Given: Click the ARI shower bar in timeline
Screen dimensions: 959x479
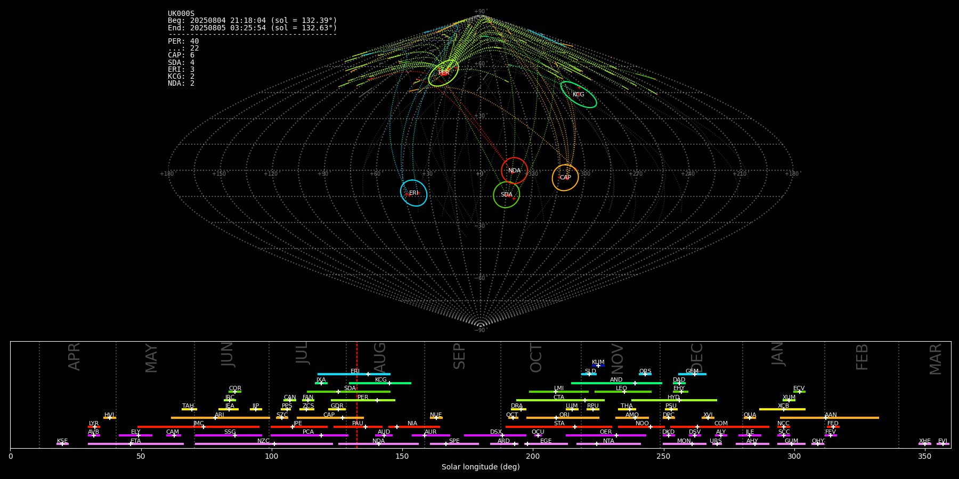Looking at the screenshot, I should pyautogui.click(x=220, y=418).
